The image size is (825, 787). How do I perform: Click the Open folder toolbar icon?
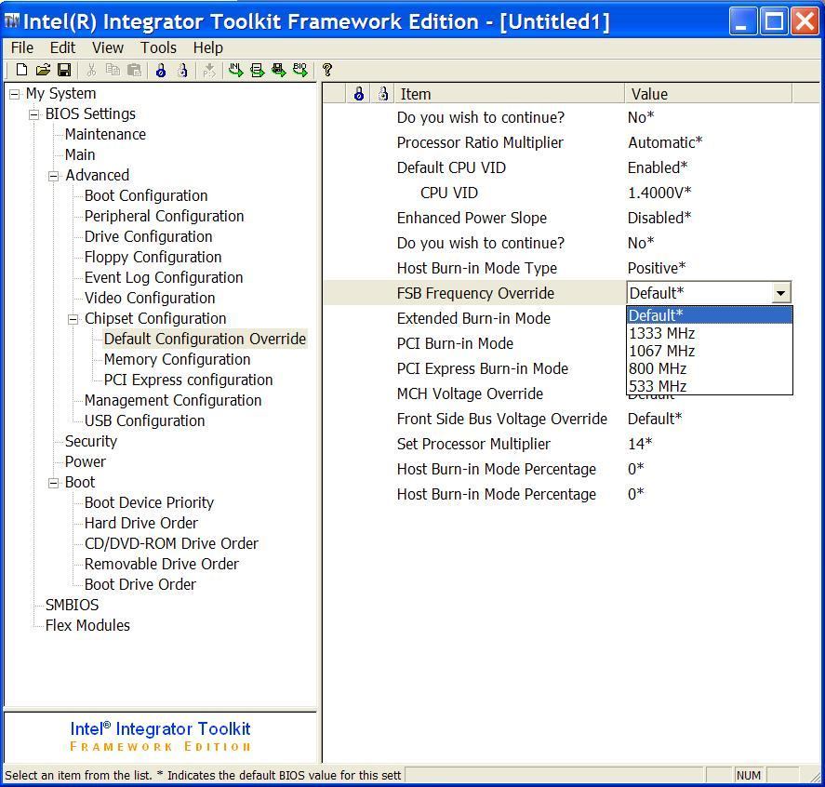coord(43,70)
